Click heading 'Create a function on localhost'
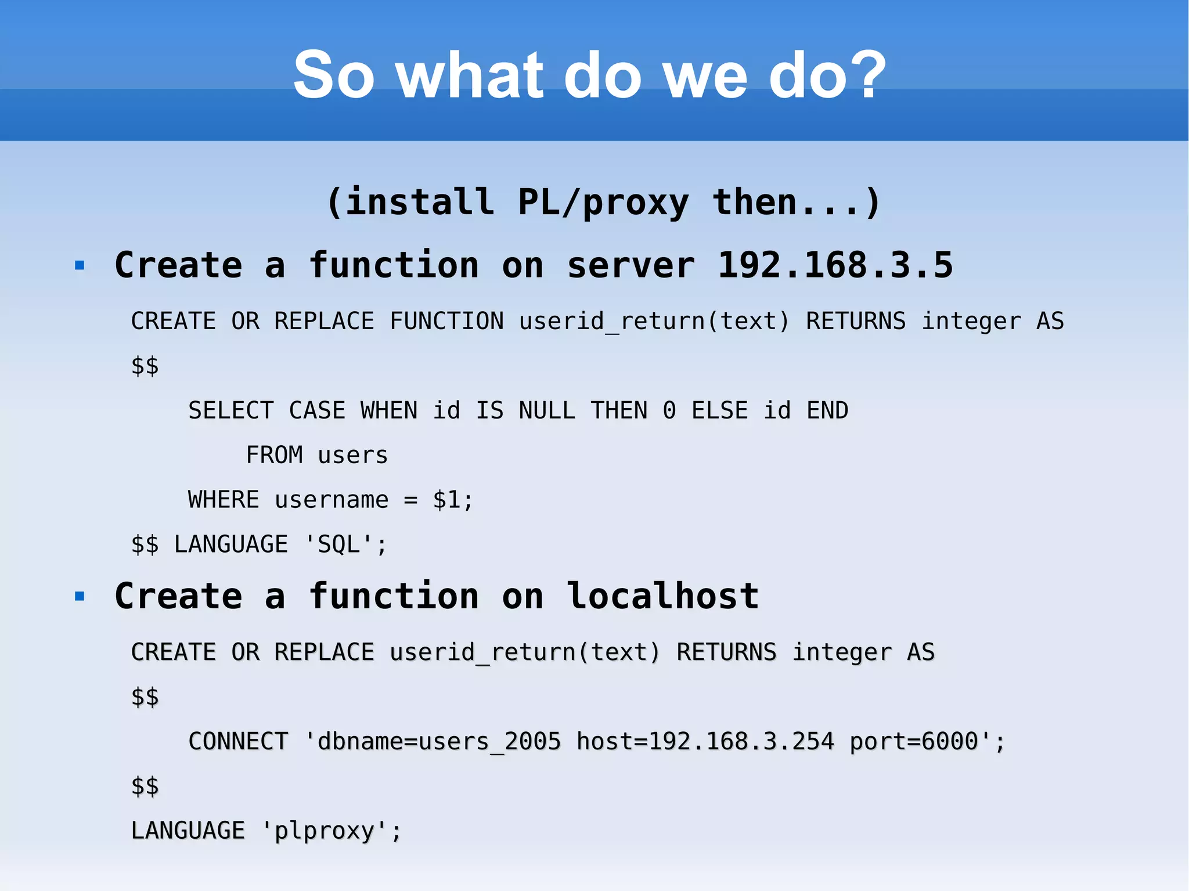The image size is (1189, 891). (437, 596)
